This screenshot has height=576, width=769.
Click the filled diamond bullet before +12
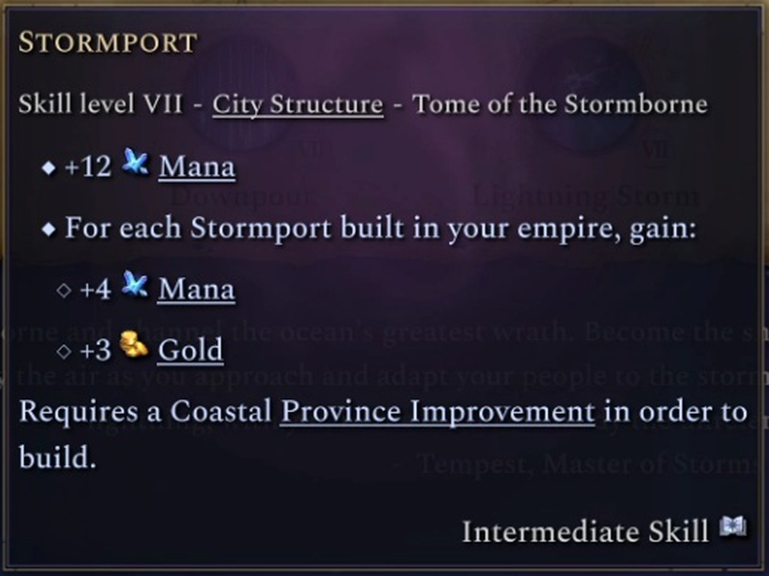click(47, 169)
